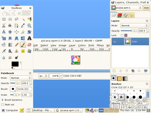151x113 pixels.
Task: Open the 100% zoom dropdown
Action: [61, 76]
